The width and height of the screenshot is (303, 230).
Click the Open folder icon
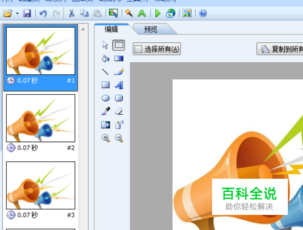pos(8,13)
